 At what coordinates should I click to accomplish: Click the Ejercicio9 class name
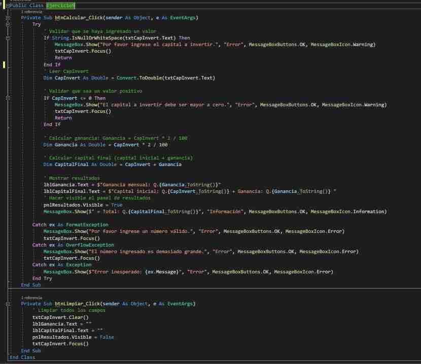60,5
